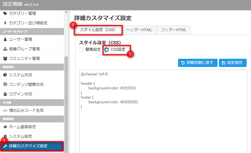Click the house icon for ホーム画面設定
The height and width of the screenshot is (153, 251).
pyautogui.click(x=5, y=127)
